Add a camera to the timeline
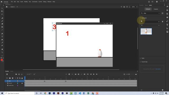 pos(16,74)
